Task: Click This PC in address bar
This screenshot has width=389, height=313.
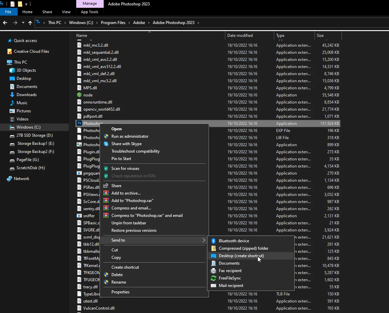Action: (55, 23)
